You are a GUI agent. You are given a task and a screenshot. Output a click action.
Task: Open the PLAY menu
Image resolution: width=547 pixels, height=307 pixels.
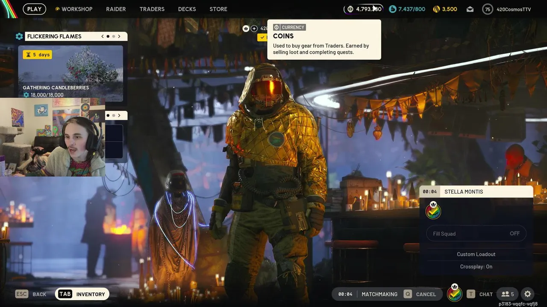point(35,9)
